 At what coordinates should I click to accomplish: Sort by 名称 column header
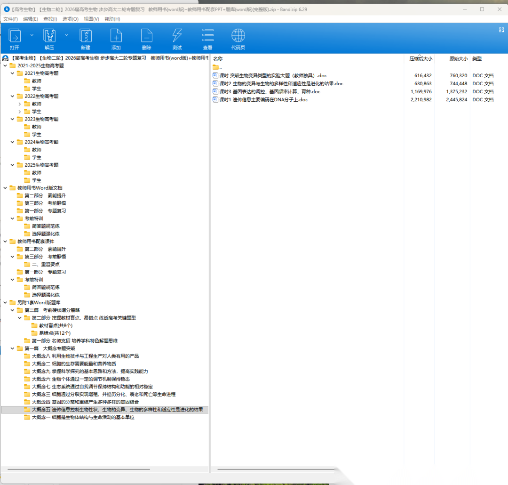218,59
